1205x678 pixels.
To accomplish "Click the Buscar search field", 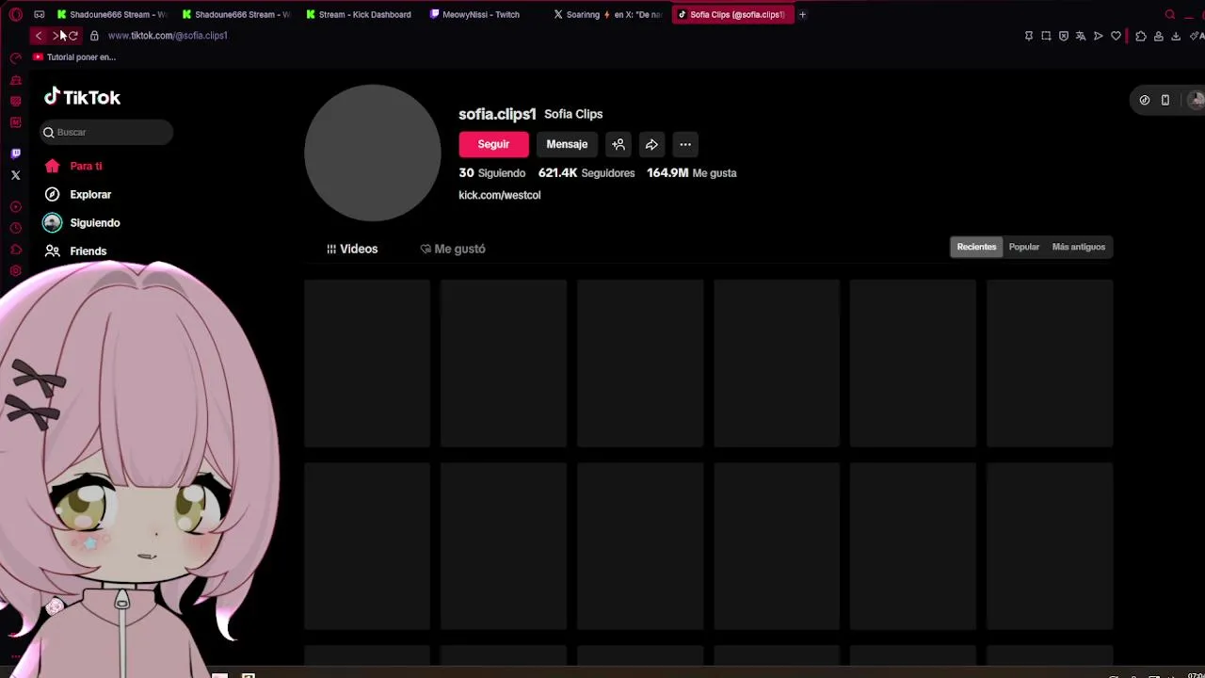I will [x=106, y=132].
